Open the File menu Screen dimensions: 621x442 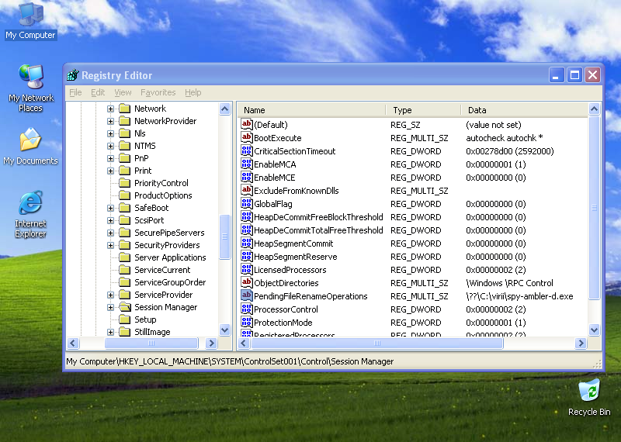(75, 92)
